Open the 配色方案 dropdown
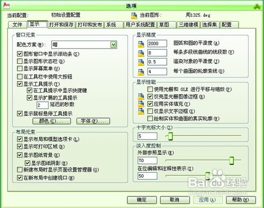264x208 pixels. point(84,45)
